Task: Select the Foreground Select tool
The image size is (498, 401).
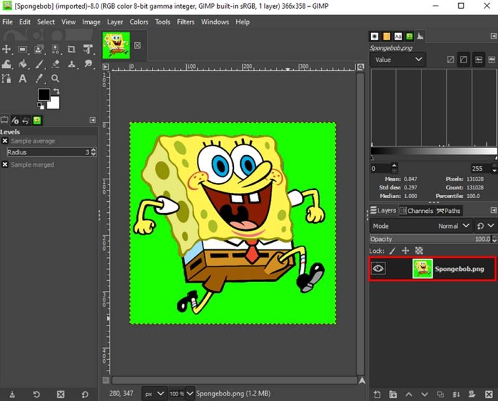Action: pos(39,49)
